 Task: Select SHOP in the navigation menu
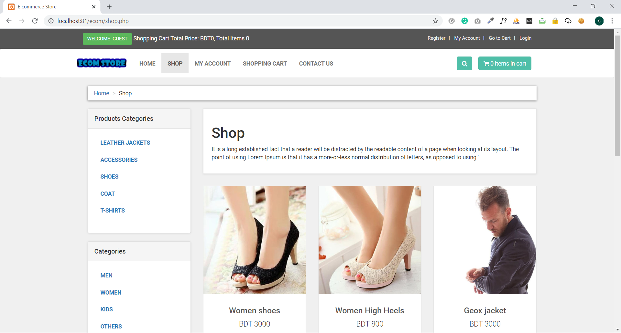point(175,63)
